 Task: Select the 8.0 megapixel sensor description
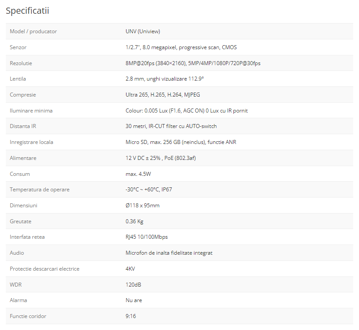click(181, 47)
